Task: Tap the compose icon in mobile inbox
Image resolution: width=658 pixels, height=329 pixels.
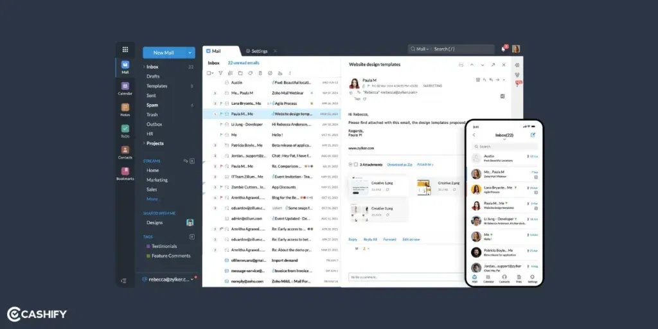Action: click(533, 135)
